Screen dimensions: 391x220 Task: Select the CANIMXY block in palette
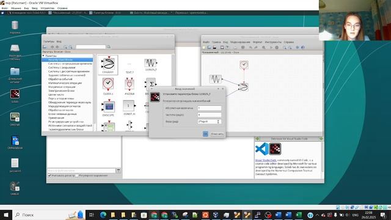(108, 65)
